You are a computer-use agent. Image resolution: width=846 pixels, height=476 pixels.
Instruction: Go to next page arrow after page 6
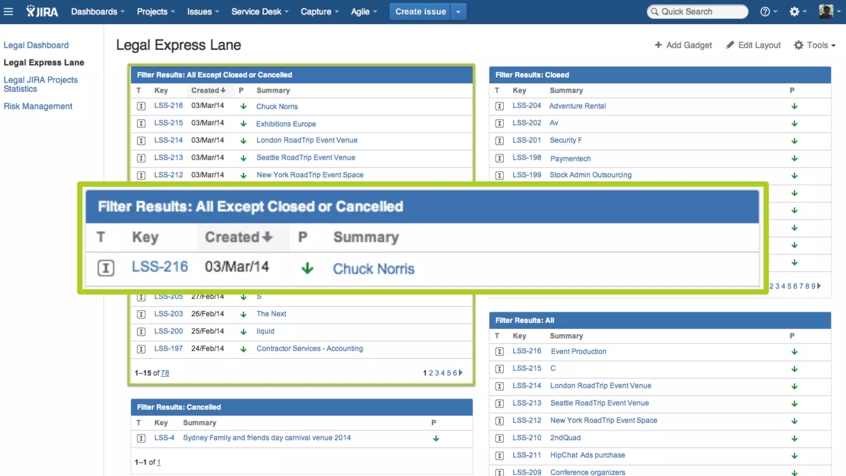pyautogui.click(x=461, y=373)
